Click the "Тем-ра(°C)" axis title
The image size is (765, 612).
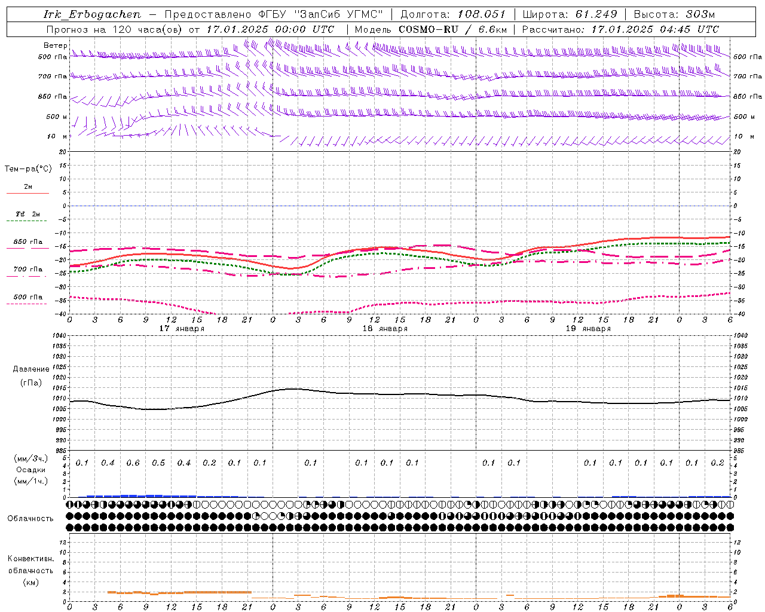28,169
